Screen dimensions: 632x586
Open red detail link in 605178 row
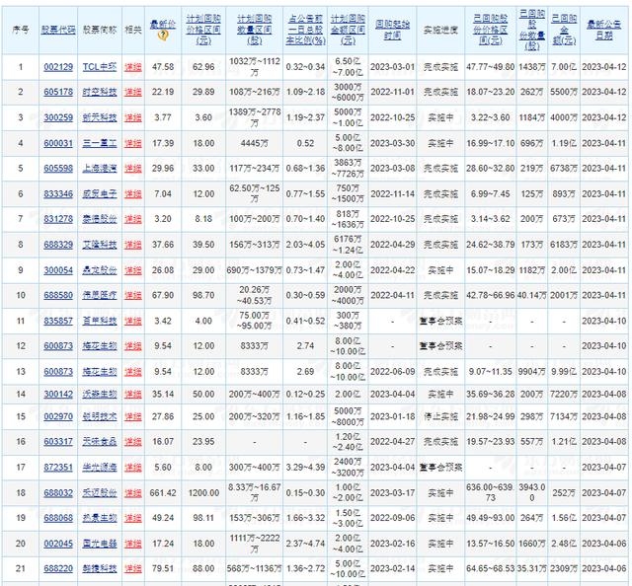click(x=133, y=92)
